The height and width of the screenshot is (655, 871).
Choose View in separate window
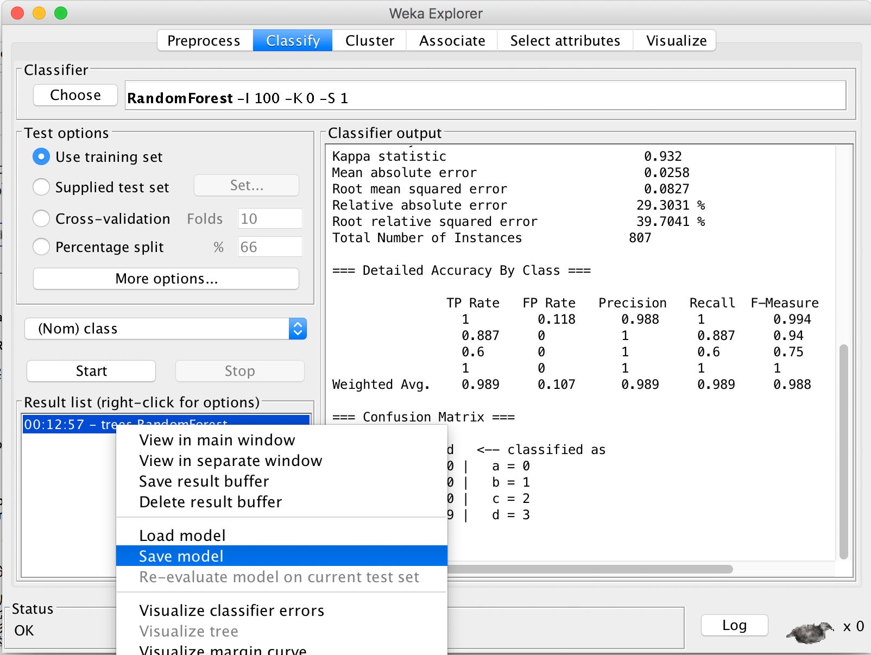pos(282,461)
